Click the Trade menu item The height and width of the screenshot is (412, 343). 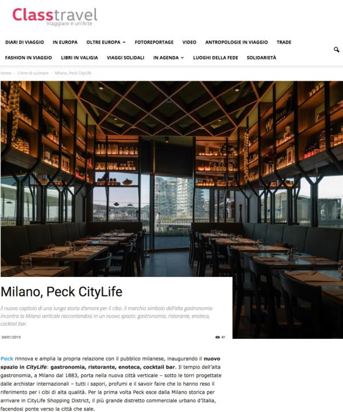(284, 42)
